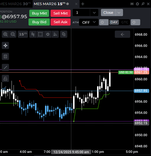The width and height of the screenshot is (151, 156).
Task: Click the Sell Mkt button
Action: tap(61, 13)
